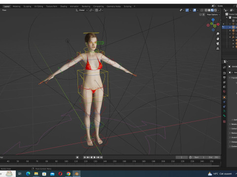Toggle viewport gizmos button

pos(187,10)
